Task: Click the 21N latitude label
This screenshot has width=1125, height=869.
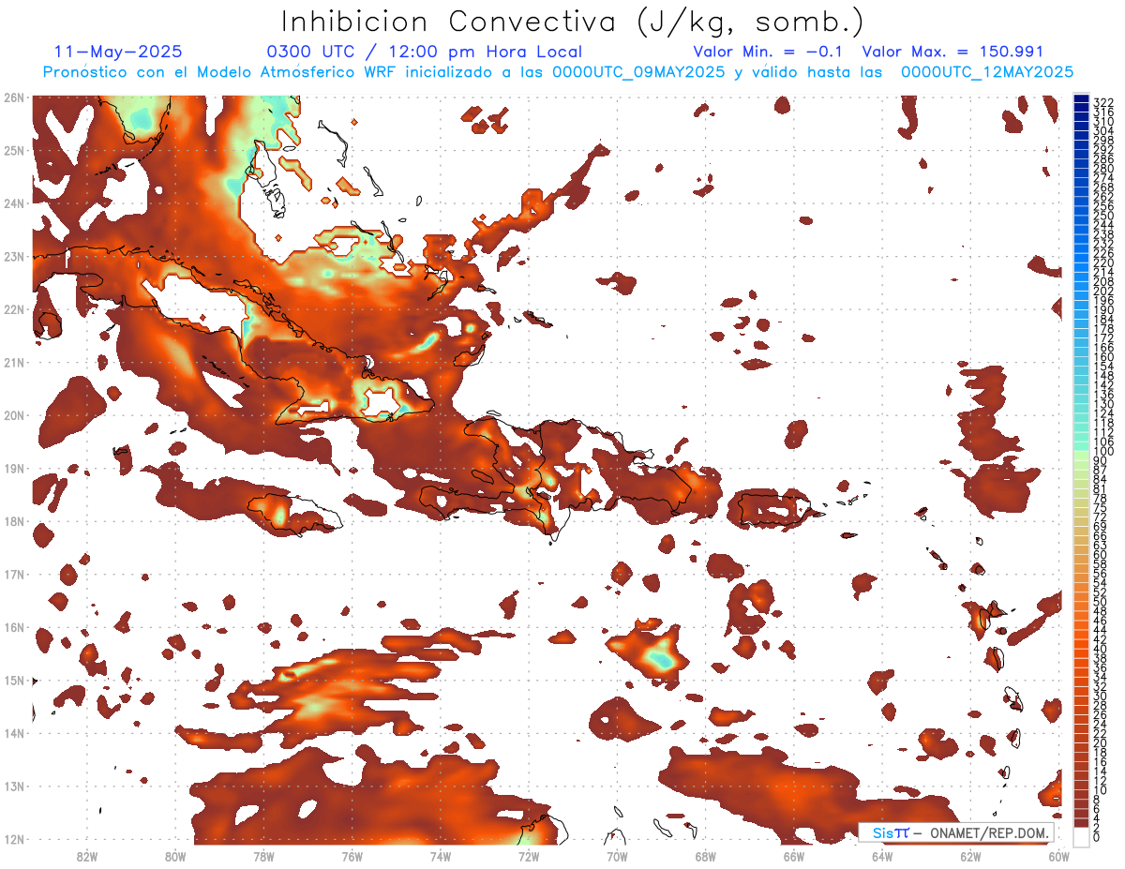Action: pyautogui.click(x=14, y=363)
